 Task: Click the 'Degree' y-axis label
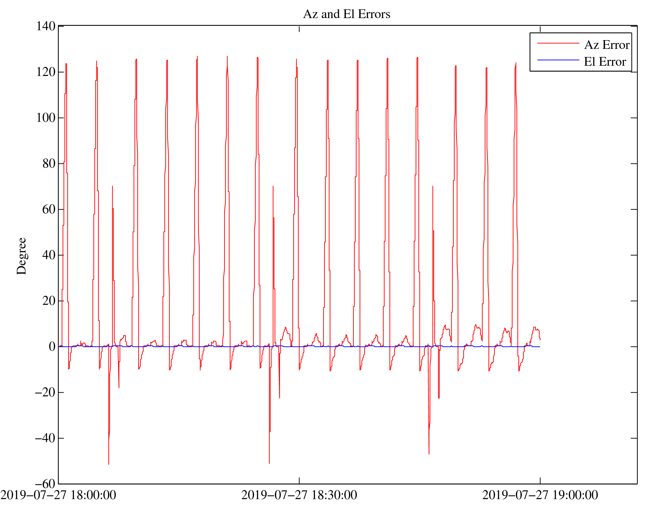click(x=22, y=256)
